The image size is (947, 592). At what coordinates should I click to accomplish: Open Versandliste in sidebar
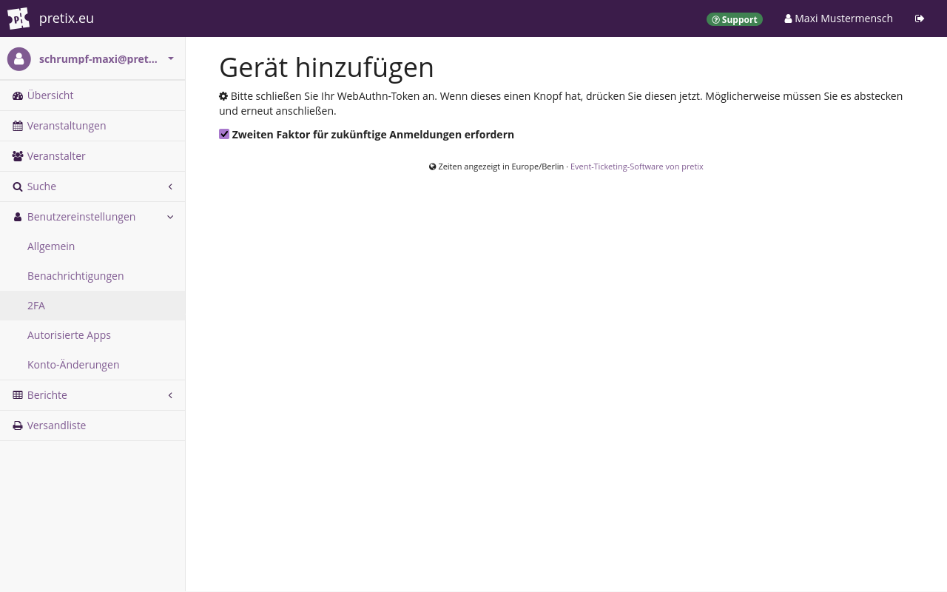(92, 425)
